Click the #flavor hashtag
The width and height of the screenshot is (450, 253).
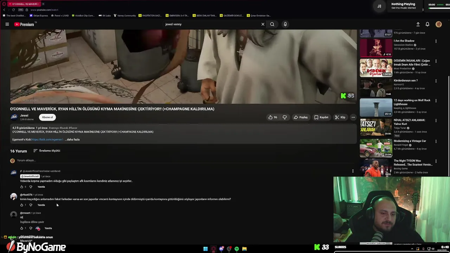73,128
